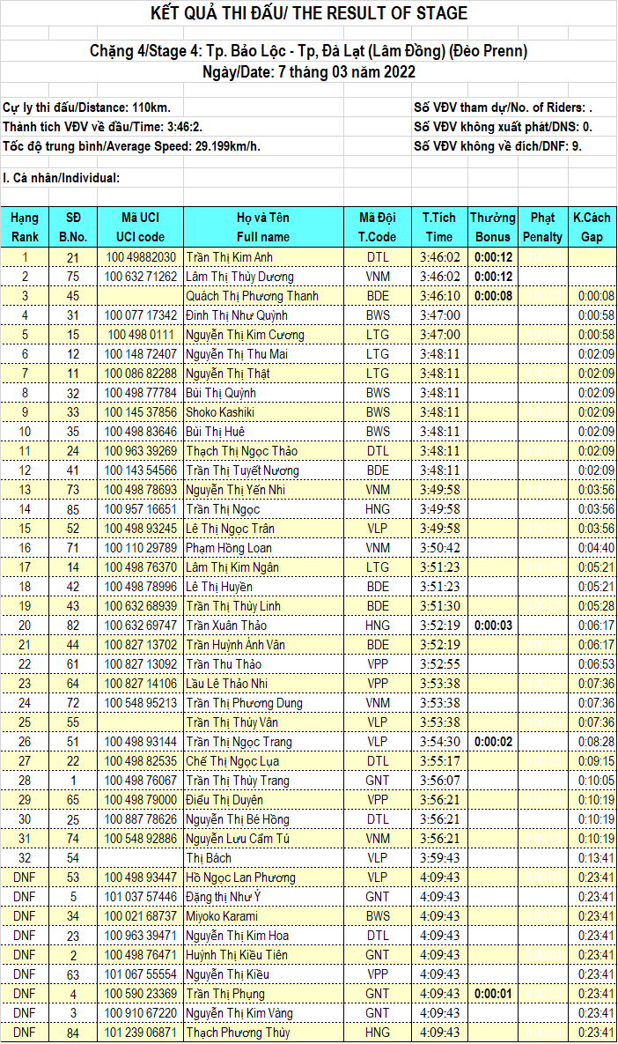Click the "Hạng Rank" column header

pos(25,227)
